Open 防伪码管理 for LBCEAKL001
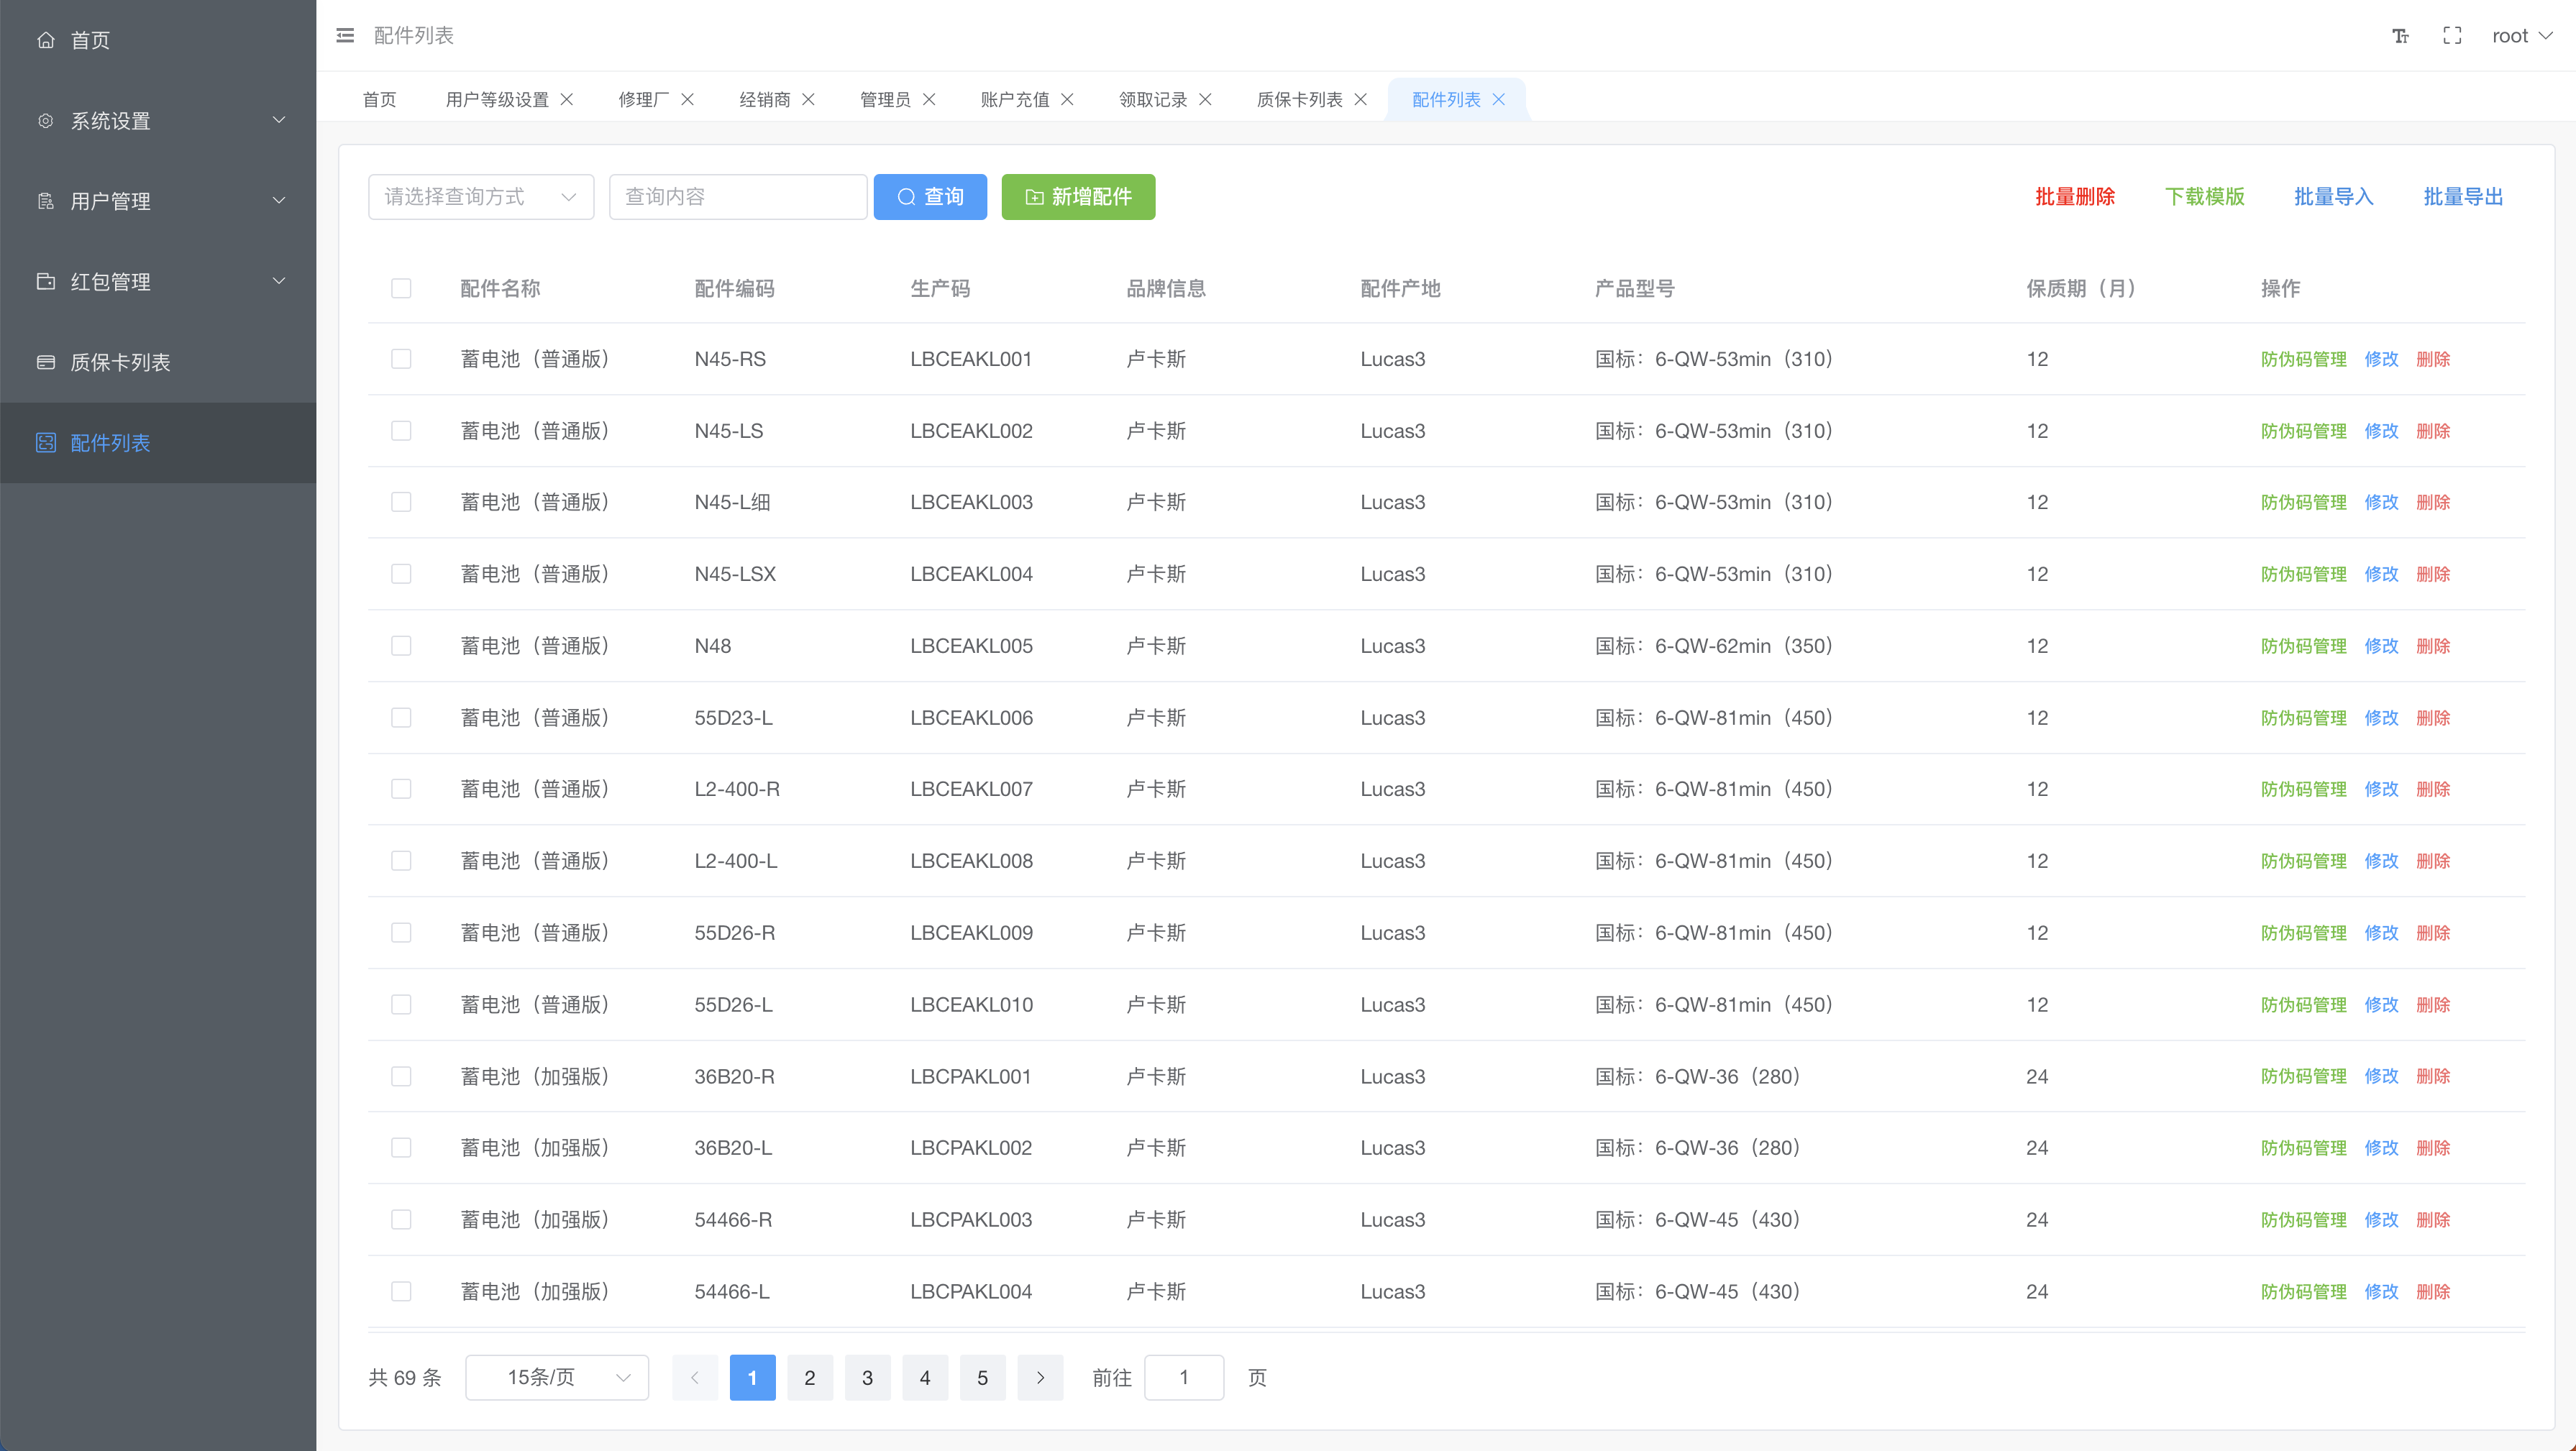 point(2303,359)
